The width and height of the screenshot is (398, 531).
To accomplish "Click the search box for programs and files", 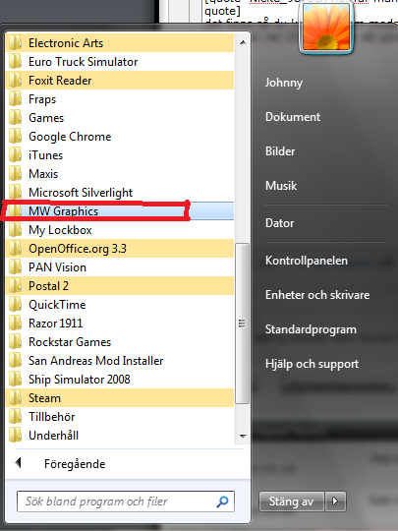I will tap(126, 501).
